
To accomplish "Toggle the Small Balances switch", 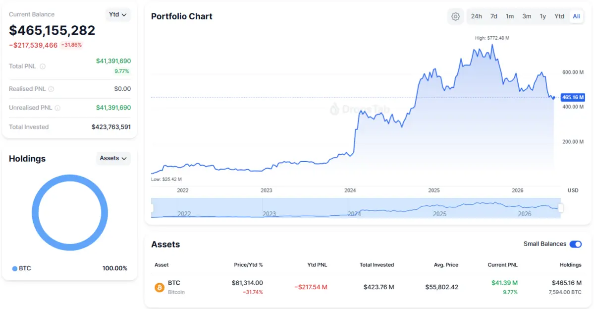I will tap(576, 244).
